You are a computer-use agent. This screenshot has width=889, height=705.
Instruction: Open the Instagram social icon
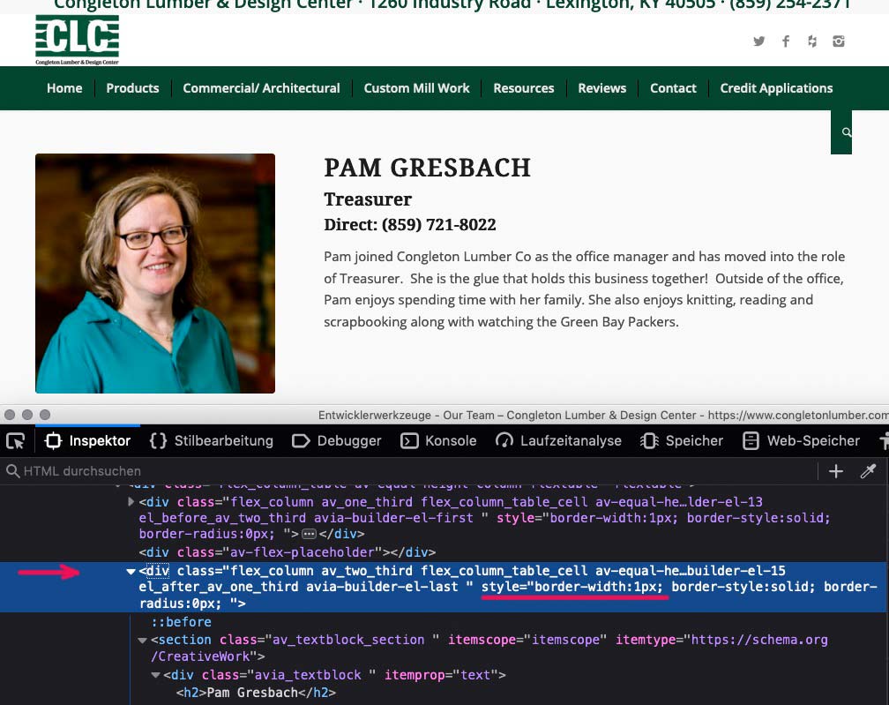[x=839, y=41]
